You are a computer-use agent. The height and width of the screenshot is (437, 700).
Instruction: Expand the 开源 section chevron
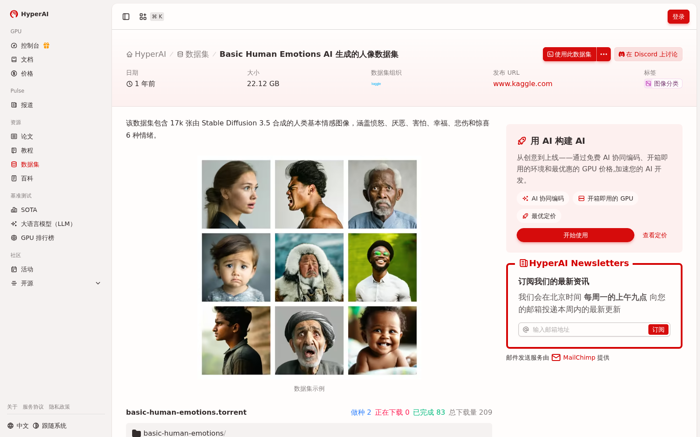click(x=98, y=283)
